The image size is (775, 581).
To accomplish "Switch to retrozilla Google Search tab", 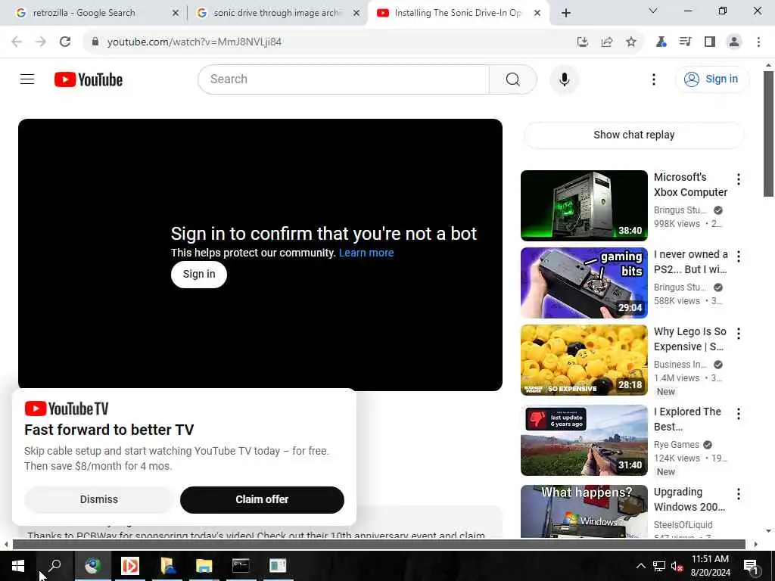I will coord(84,13).
